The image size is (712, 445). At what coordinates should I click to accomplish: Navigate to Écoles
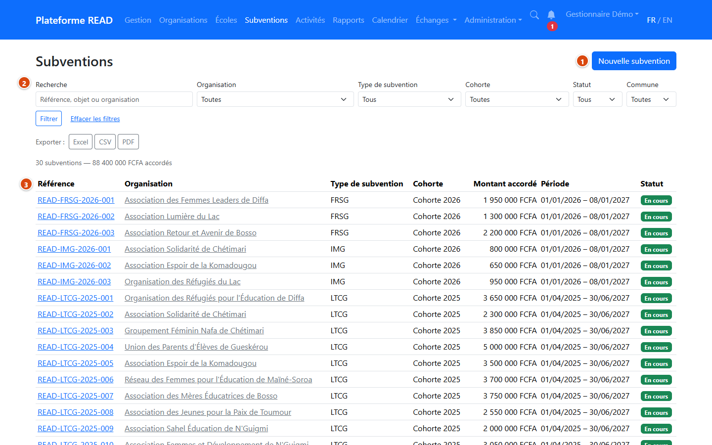[226, 20]
